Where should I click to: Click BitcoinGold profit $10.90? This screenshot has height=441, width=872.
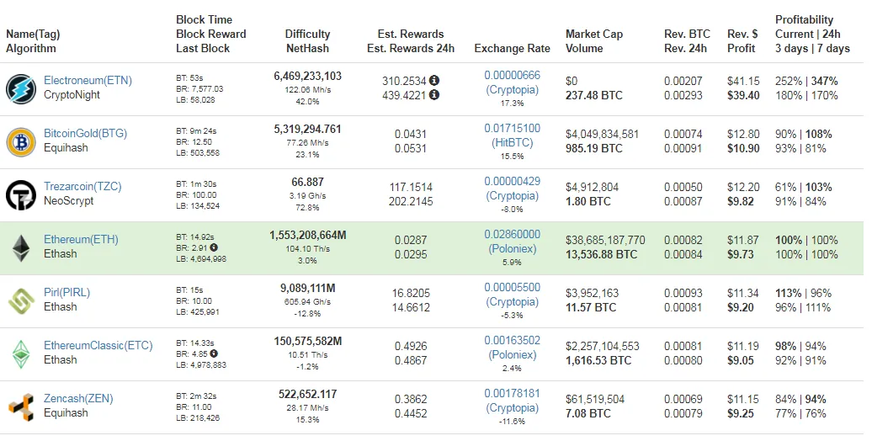pos(743,148)
